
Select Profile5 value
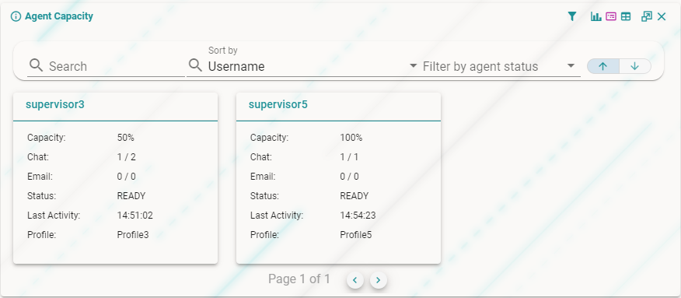(x=356, y=235)
